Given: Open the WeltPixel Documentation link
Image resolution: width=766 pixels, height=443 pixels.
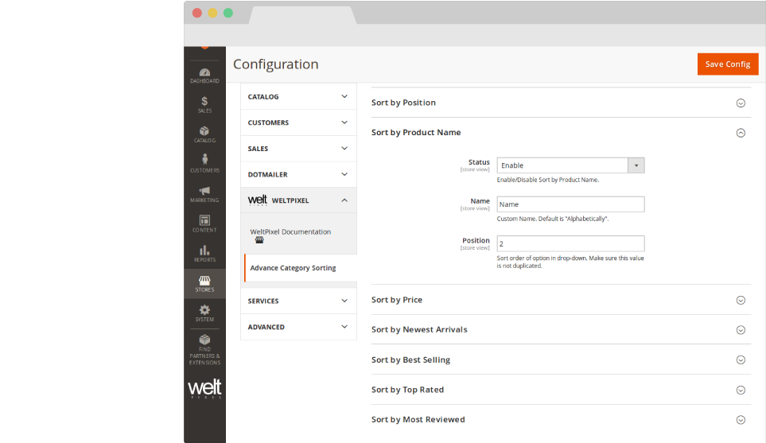Looking at the screenshot, I should 290,232.
